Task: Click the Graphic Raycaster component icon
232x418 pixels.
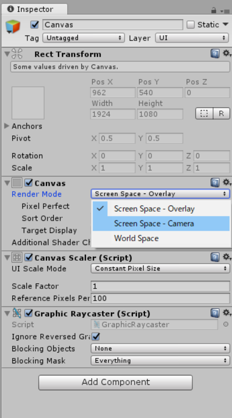Action: (17, 313)
